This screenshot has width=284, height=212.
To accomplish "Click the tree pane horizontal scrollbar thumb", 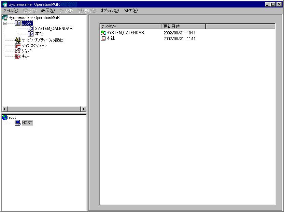I will 44,109.
